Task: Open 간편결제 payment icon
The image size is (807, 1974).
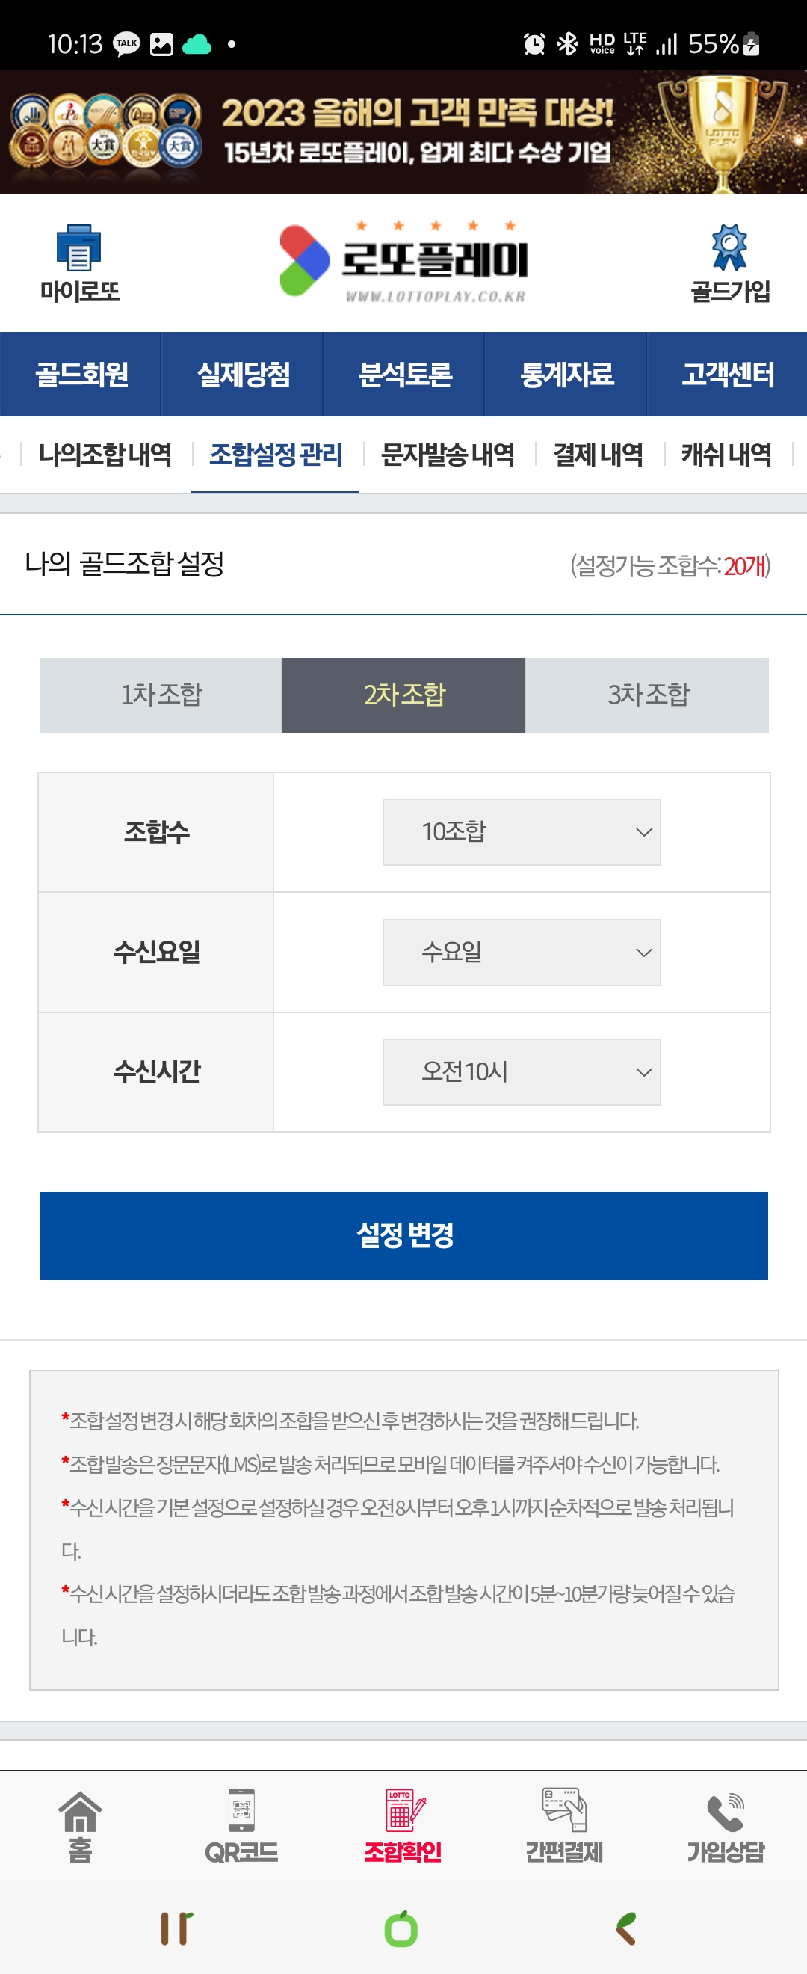Action: [x=564, y=1811]
